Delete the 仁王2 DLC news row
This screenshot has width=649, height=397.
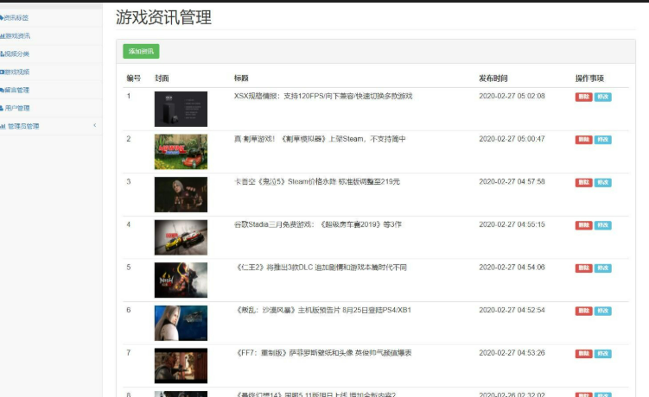583,268
